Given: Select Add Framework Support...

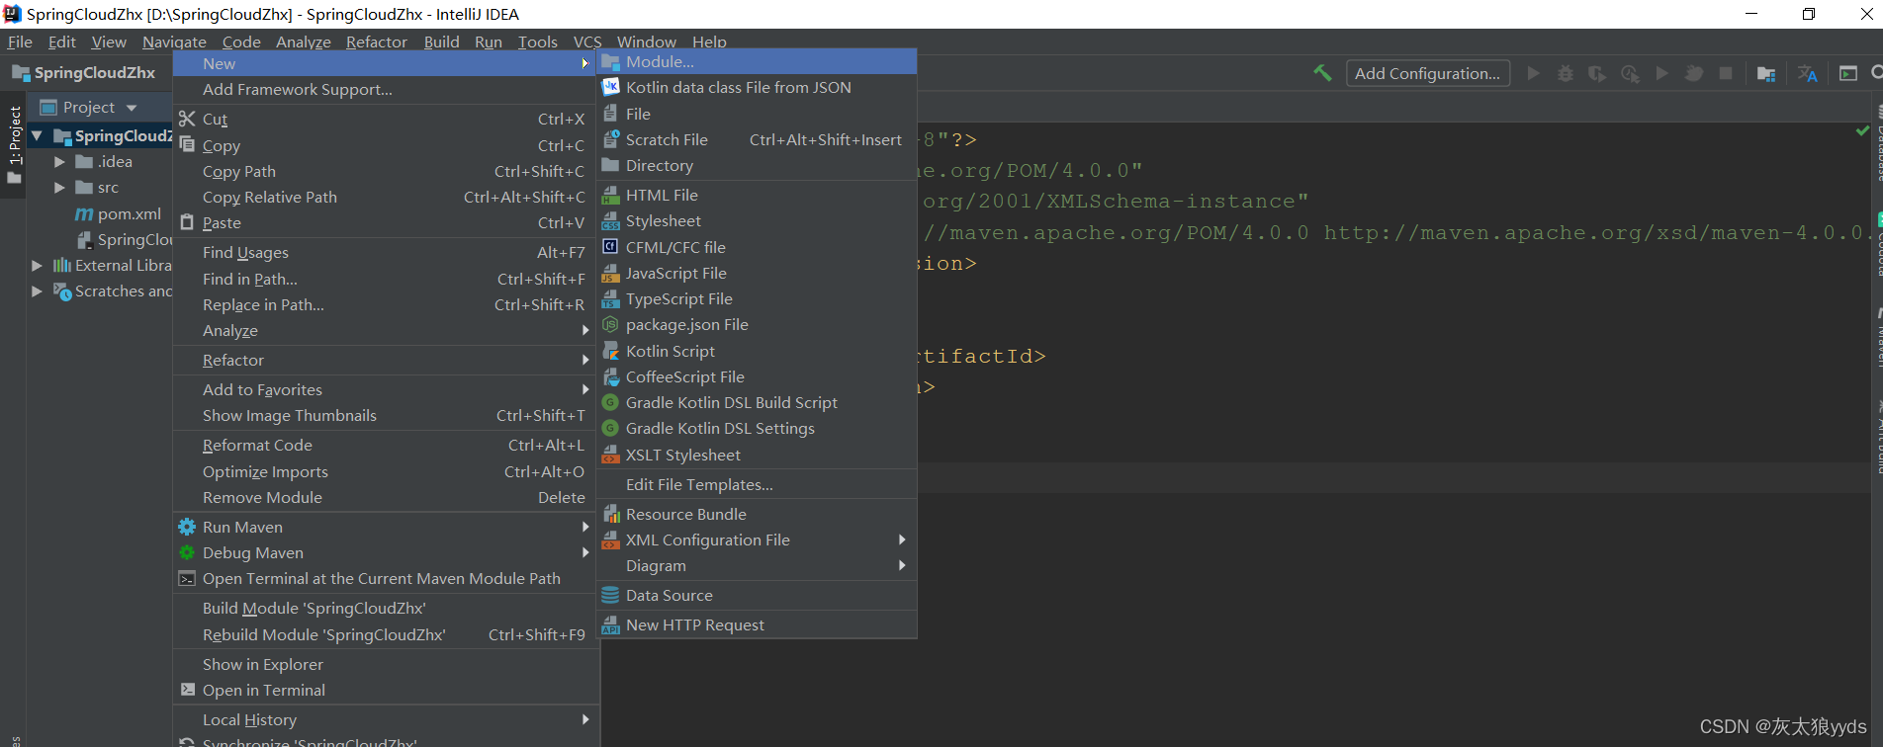Looking at the screenshot, I should [x=386, y=89].
